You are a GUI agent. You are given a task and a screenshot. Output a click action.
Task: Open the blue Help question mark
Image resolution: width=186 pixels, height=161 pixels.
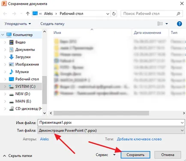point(179,24)
